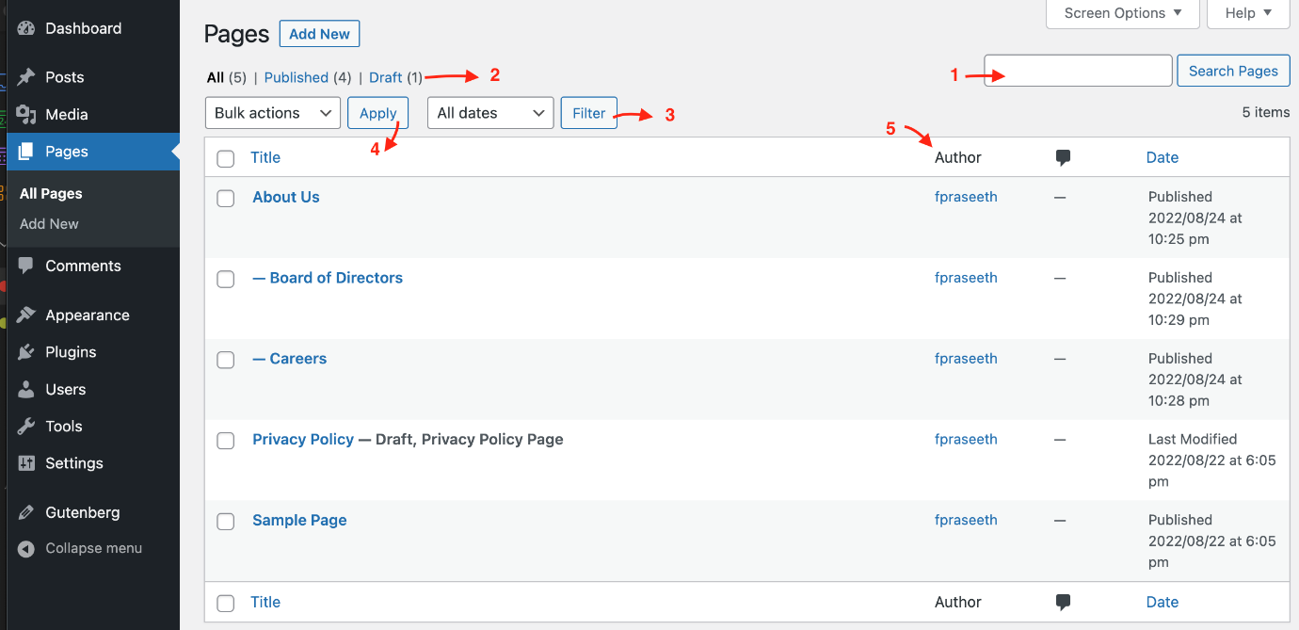Click the Appearance paintbrush icon
The width and height of the screenshot is (1299, 630).
26,315
